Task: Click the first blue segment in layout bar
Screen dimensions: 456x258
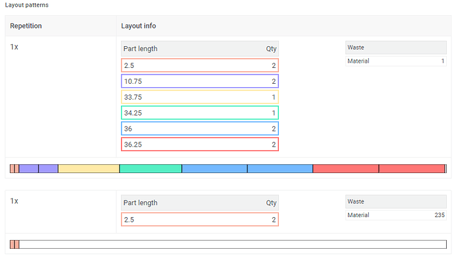Action: tap(215, 169)
